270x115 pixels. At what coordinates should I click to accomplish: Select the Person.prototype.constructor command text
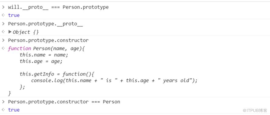[48, 40]
